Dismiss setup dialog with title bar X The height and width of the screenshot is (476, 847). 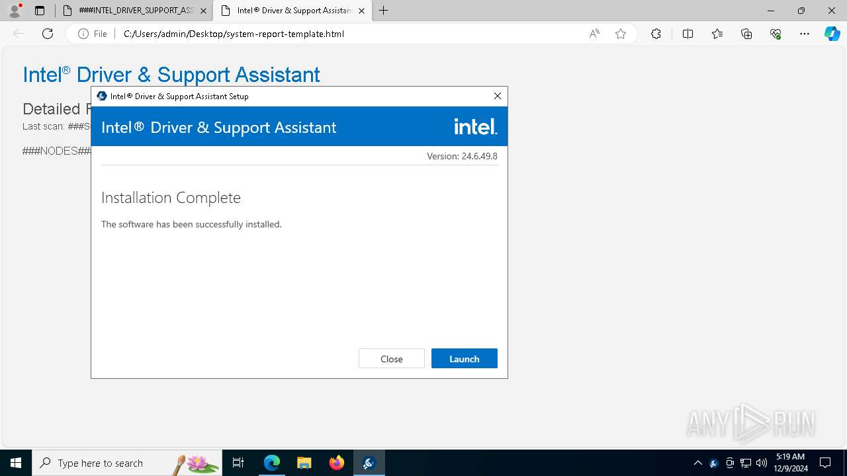[x=498, y=96]
